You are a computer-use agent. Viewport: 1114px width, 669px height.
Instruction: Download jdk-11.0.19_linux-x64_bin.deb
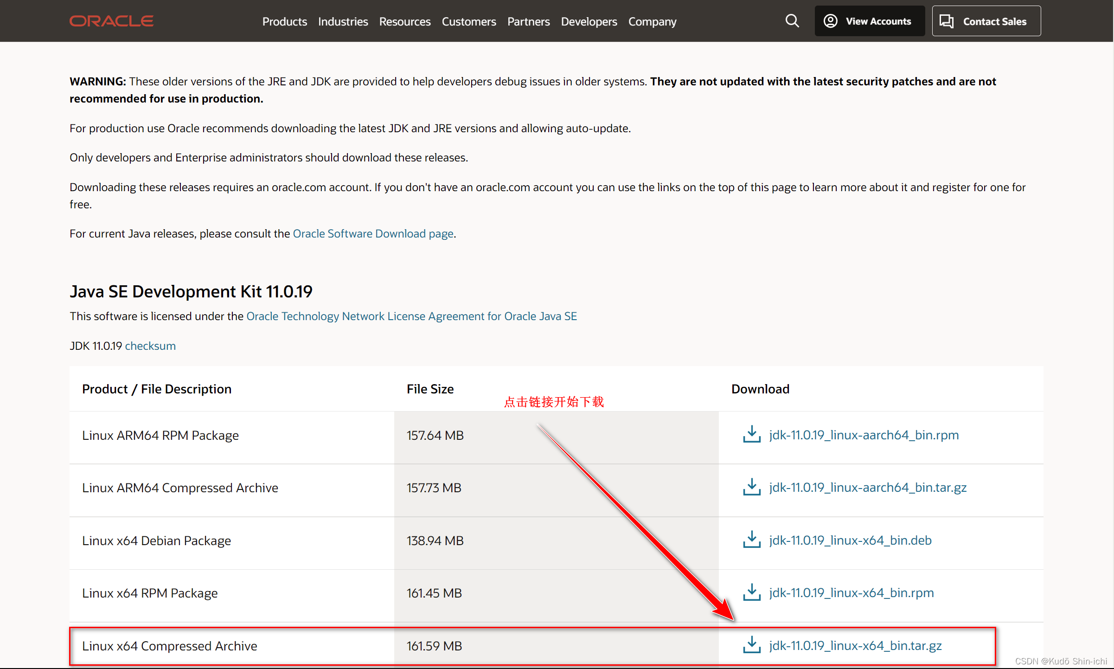point(850,540)
